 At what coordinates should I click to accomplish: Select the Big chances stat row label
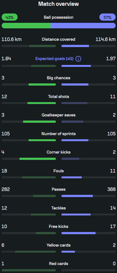coord(58,78)
